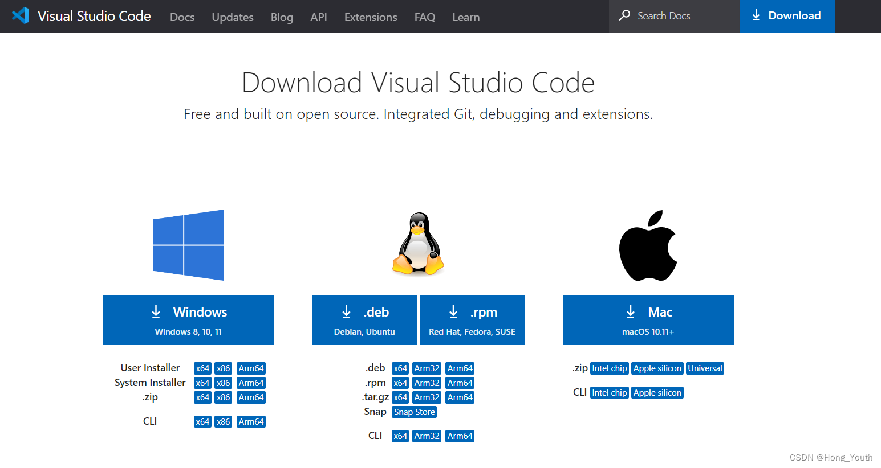881x468 pixels.
Task: Download Windows System Installer x86
Action: pos(224,383)
